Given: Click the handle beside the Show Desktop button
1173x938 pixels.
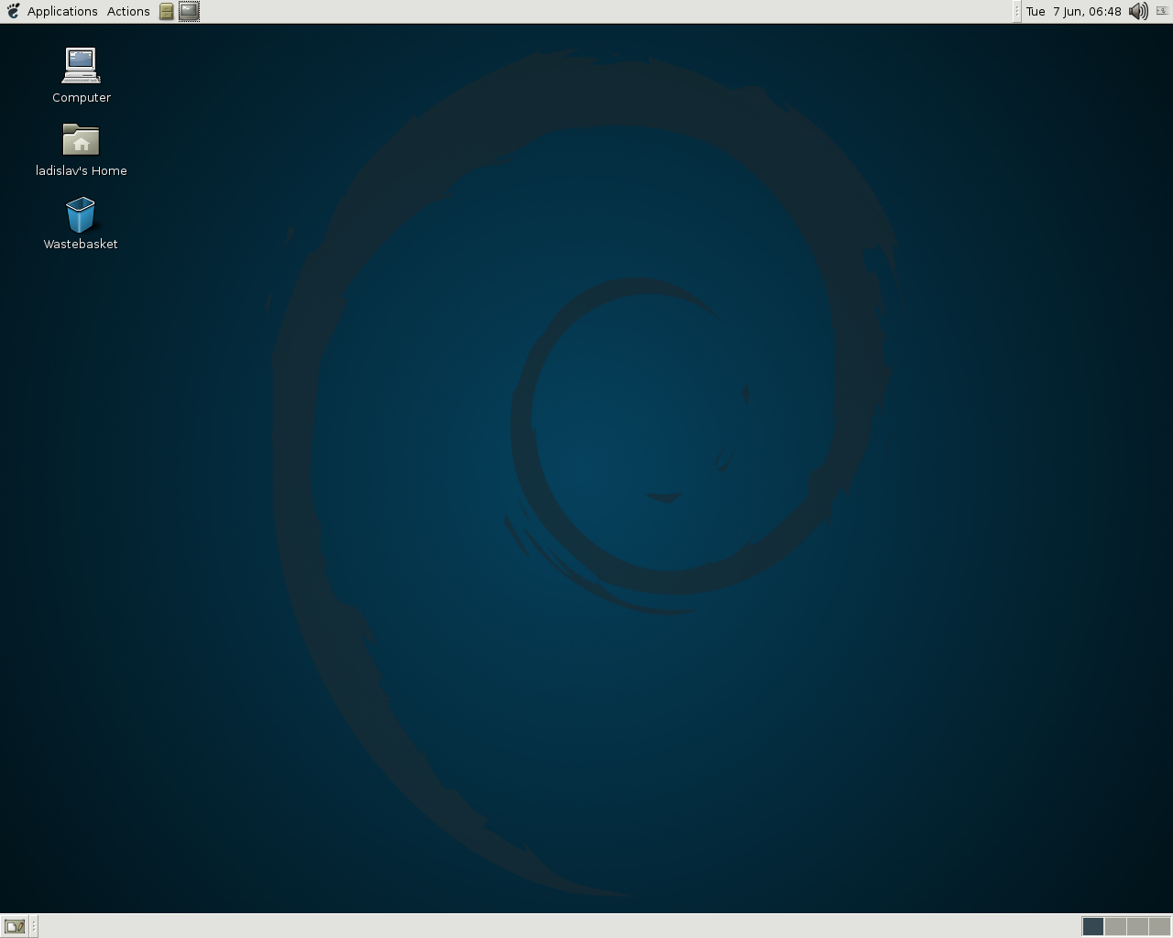Looking at the screenshot, I should [34, 926].
